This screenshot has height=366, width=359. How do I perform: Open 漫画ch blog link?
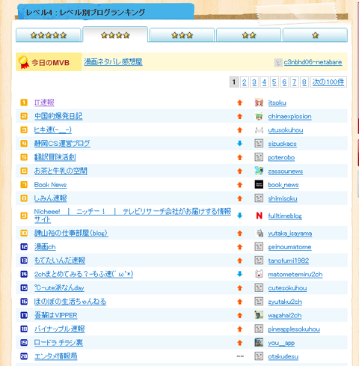coord(45,247)
